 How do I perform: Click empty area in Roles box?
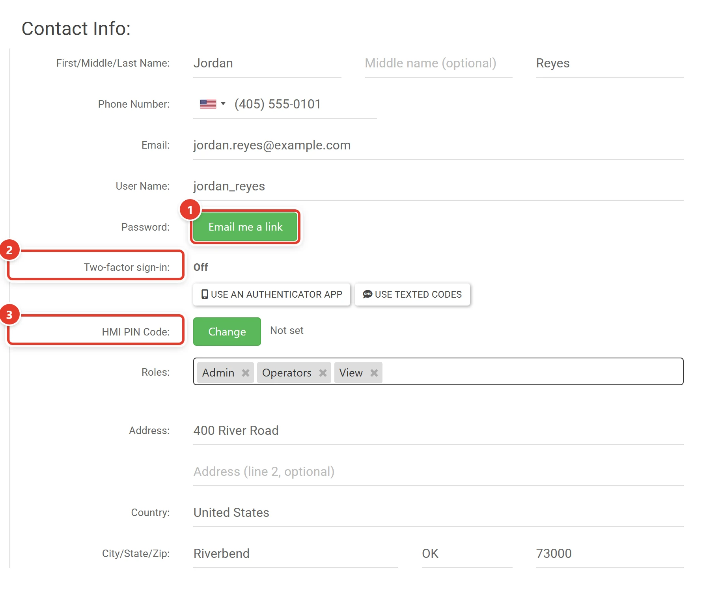pyautogui.click(x=532, y=372)
